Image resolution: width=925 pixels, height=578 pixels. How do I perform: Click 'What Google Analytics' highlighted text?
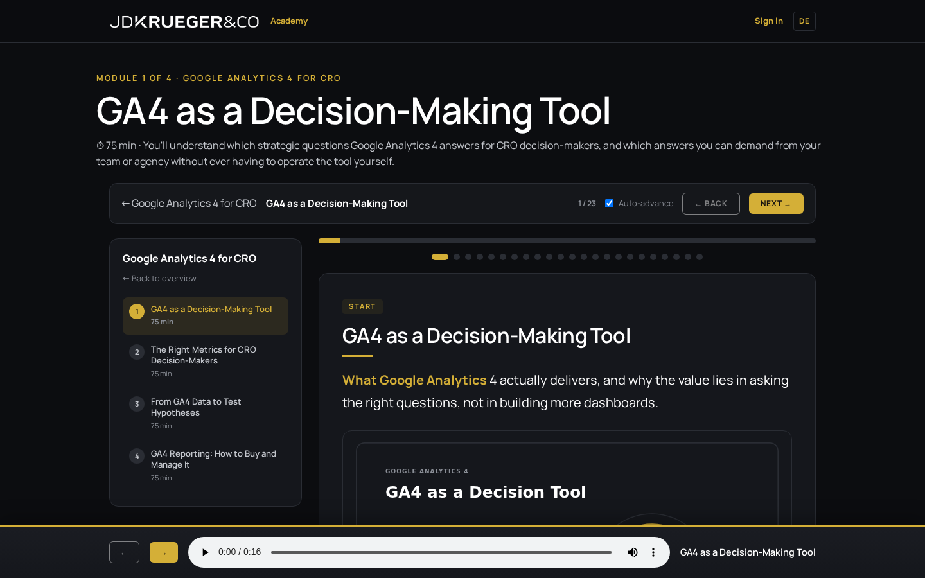[414, 380]
